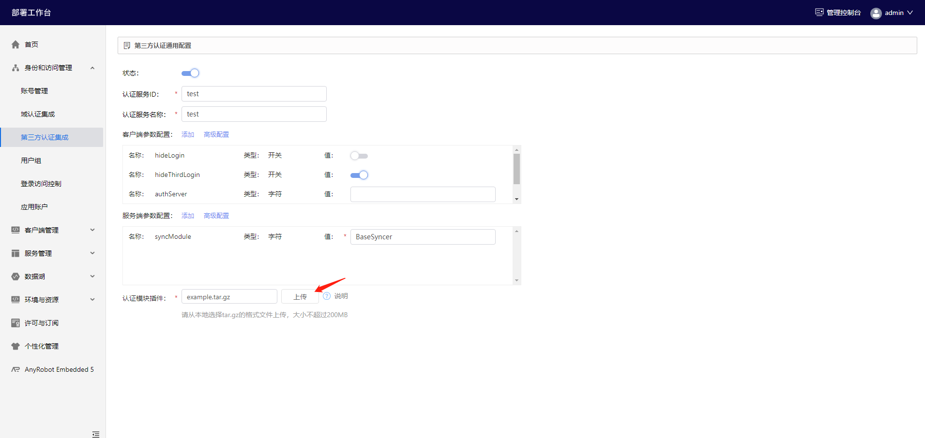Click the 上传 upload button

(x=300, y=296)
